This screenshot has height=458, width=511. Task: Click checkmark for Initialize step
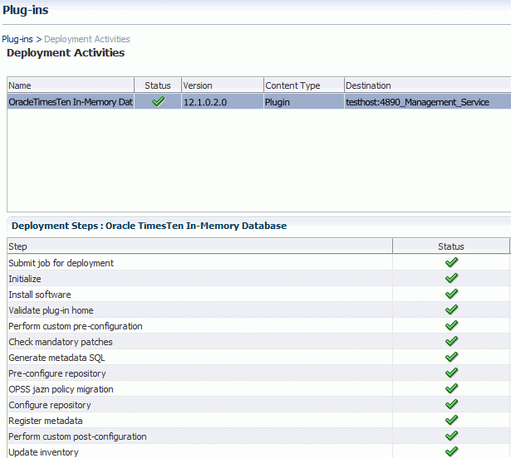click(x=451, y=278)
